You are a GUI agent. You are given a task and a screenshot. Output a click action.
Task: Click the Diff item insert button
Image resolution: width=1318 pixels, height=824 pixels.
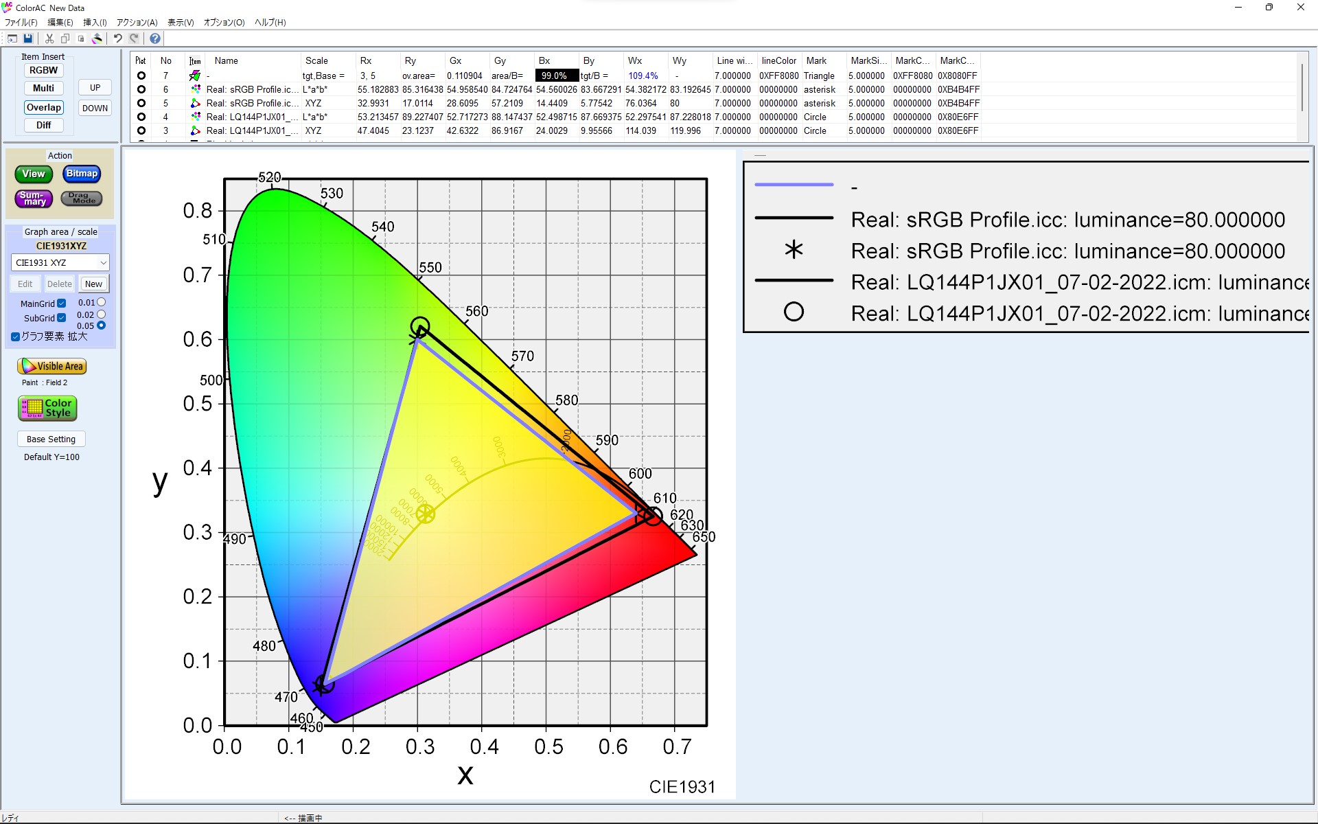pyautogui.click(x=44, y=125)
